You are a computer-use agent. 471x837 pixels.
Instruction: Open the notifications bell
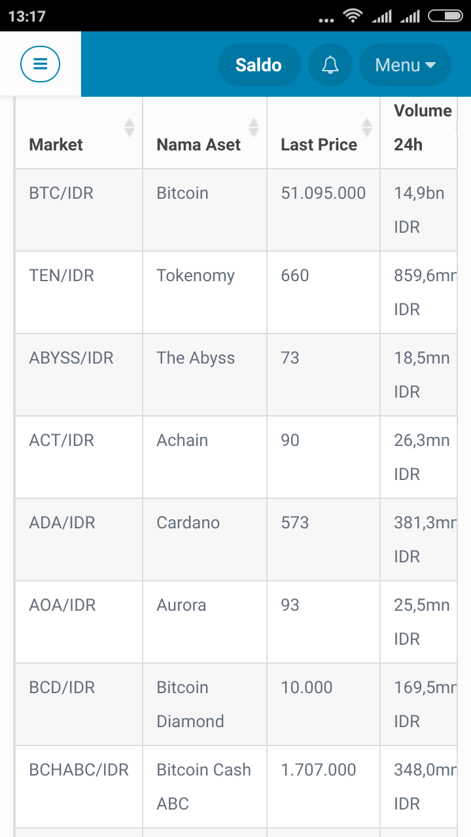pyautogui.click(x=330, y=65)
